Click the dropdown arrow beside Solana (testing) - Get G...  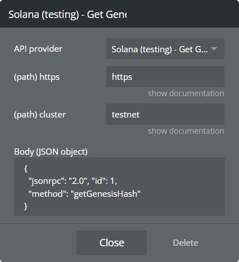point(214,49)
